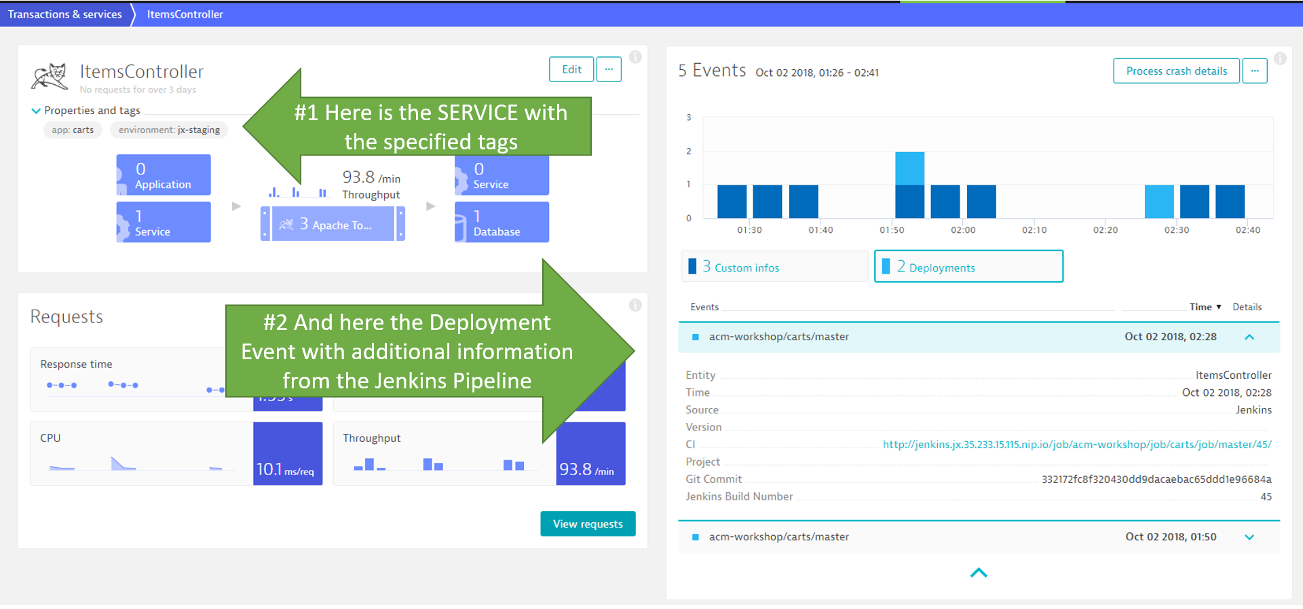
Task: Open the events panel more options menu
Action: 1254,71
